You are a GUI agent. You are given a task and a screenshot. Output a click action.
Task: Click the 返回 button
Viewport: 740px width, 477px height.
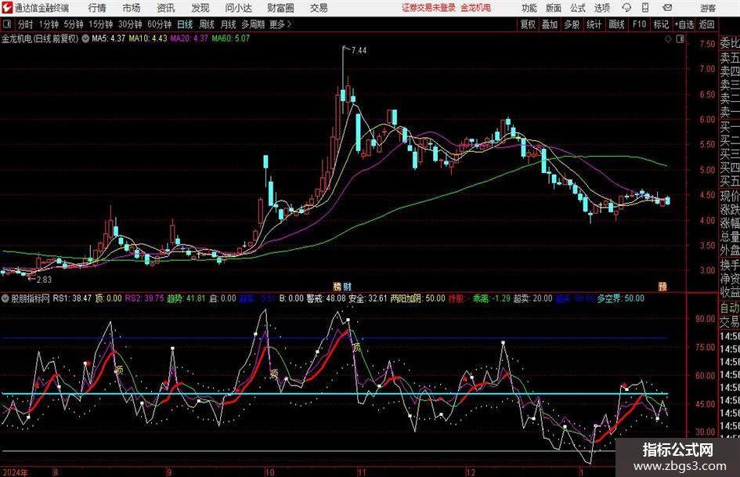706,24
